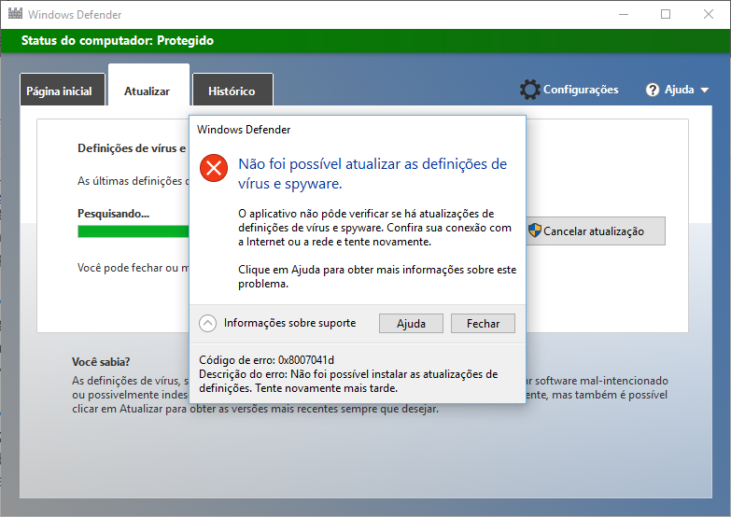This screenshot has height=517, width=731.
Task: Click the Windows Defender castle icon in title bar
Action: [15, 14]
